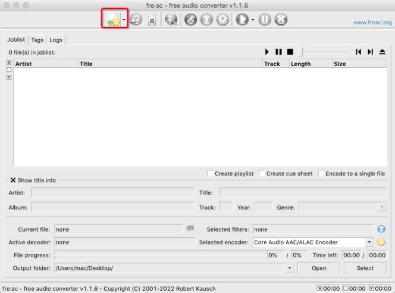Click the signal processing filter toolbar icon
This screenshot has width=395, height=293.
point(206,20)
